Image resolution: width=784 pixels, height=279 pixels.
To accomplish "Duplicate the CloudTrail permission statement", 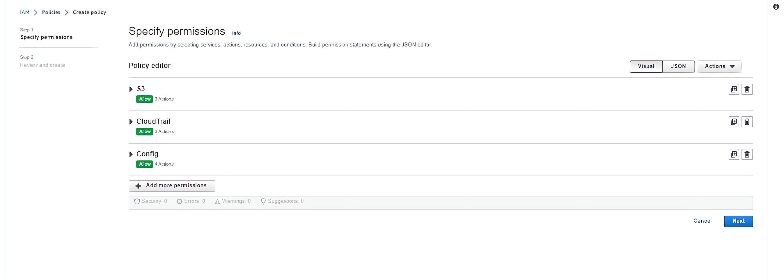I will pyautogui.click(x=733, y=121).
